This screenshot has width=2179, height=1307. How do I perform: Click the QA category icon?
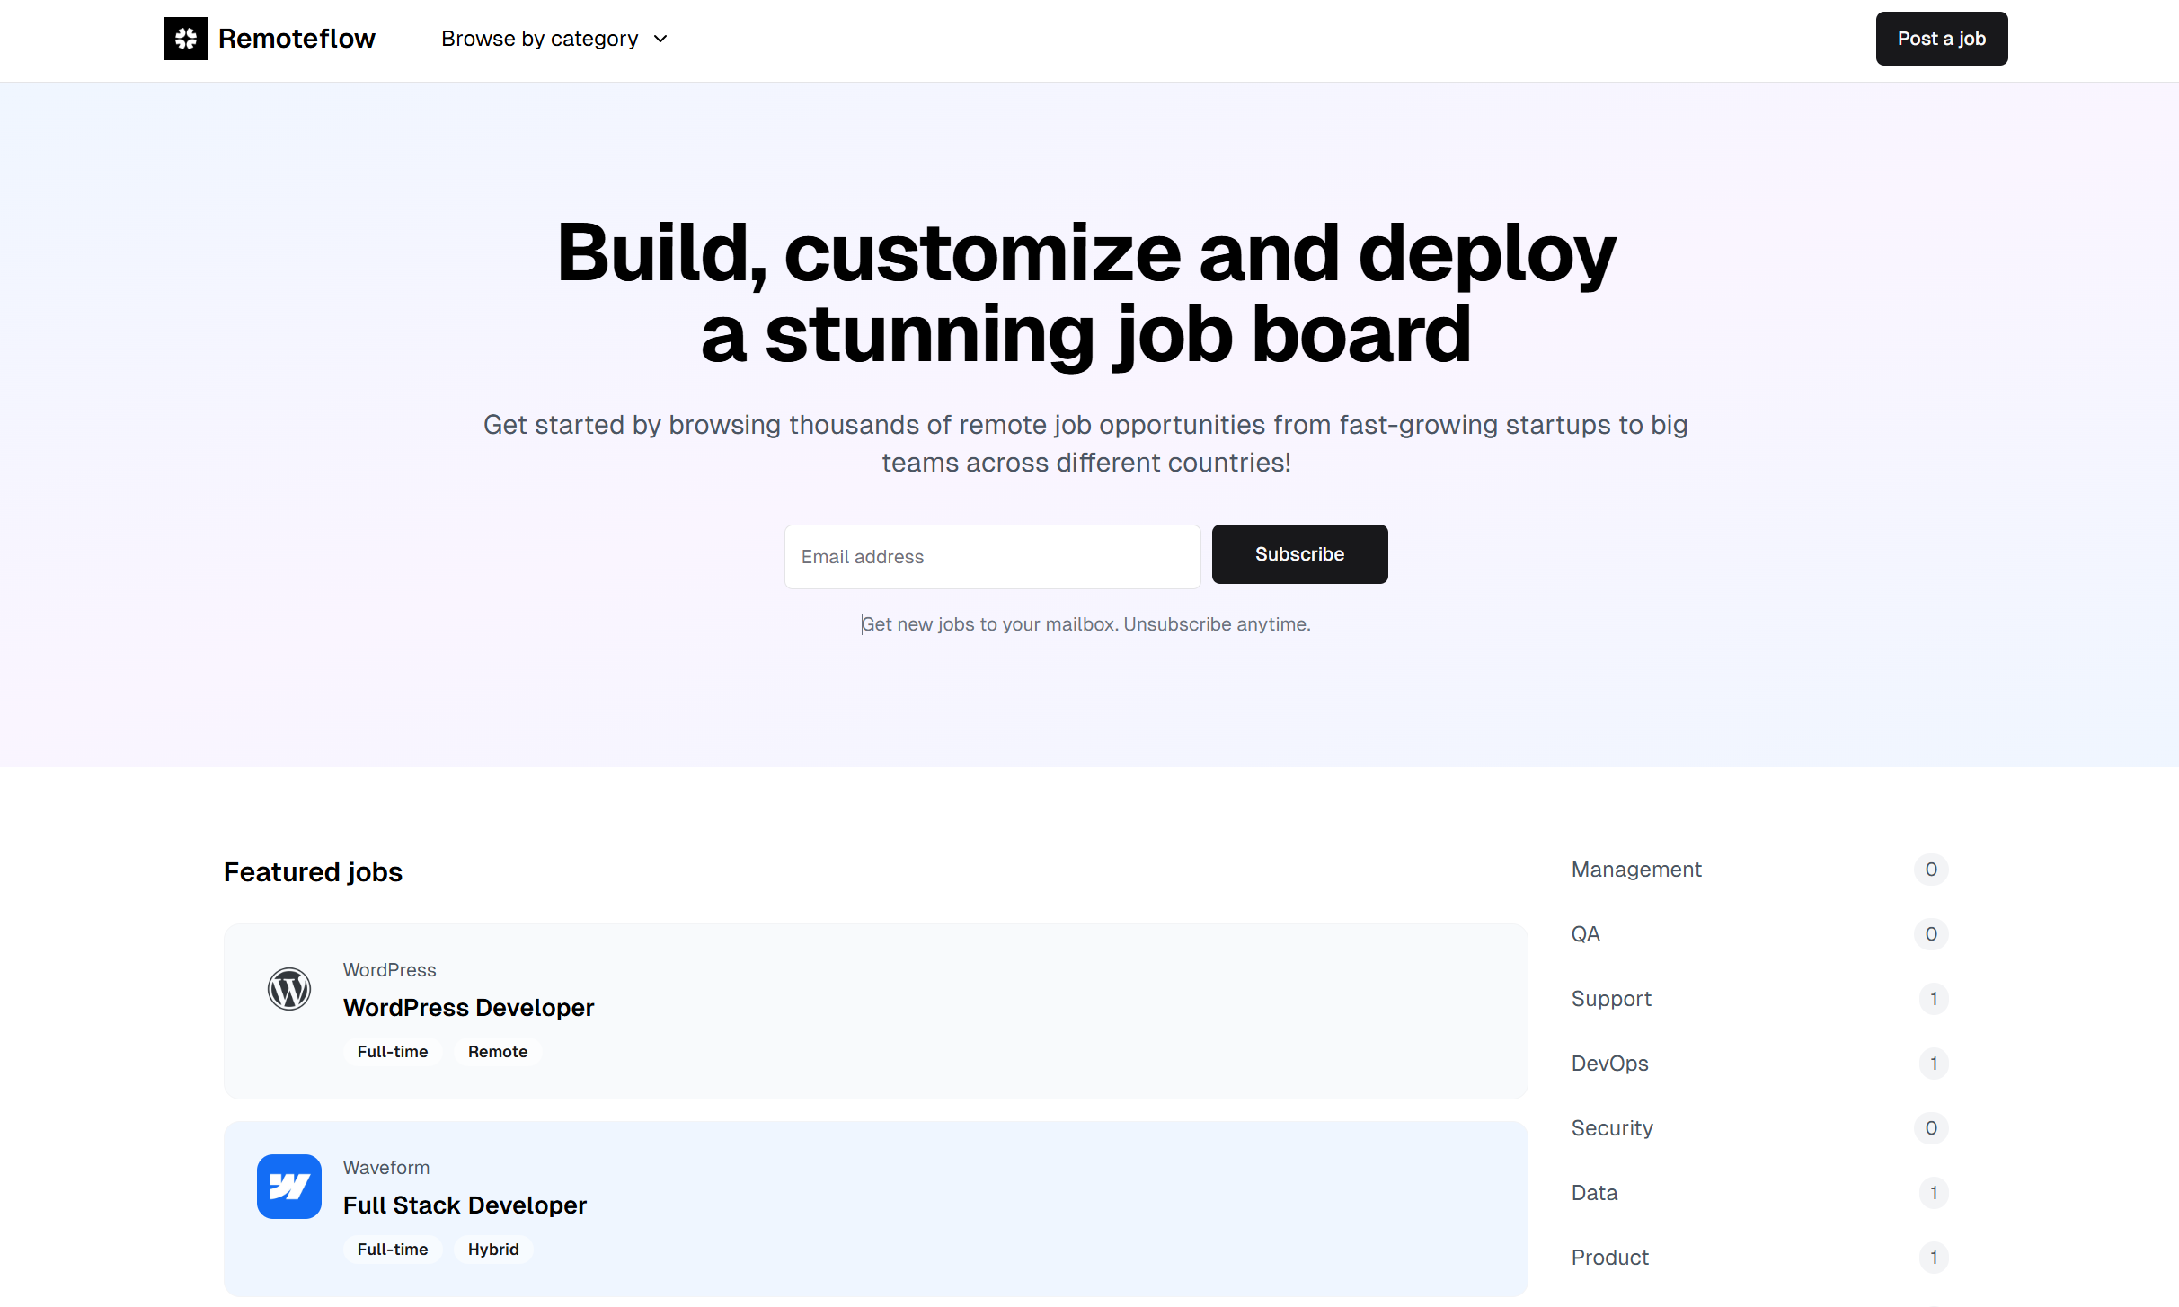coord(1586,933)
